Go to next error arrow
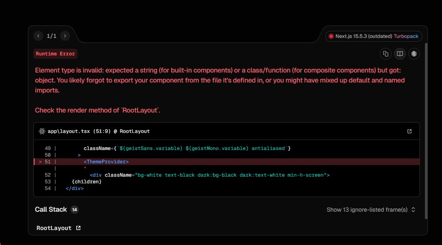This screenshot has width=442, height=245. click(65, 36)
